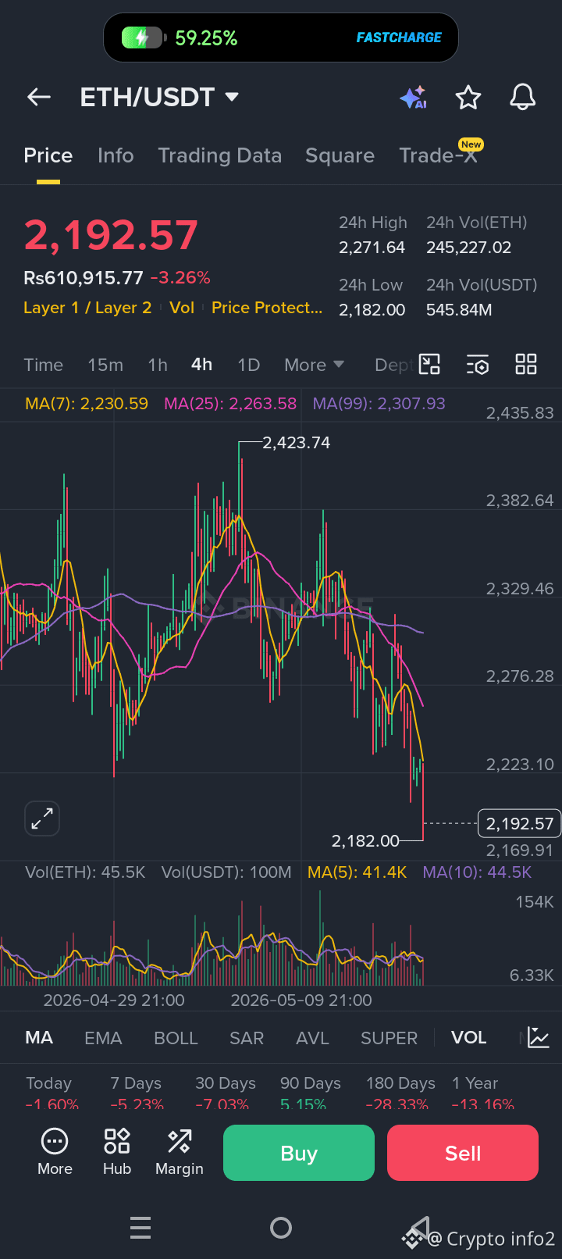Select the 1D interval
The image size is (562, 1259).
click(x=249, y=365)
